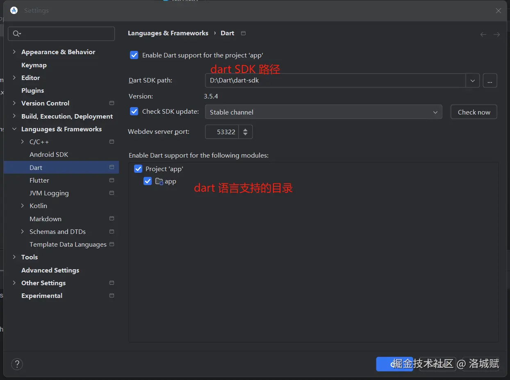Image resolution: width=510 pixels, height=380 pixels.
Task: Open the Stable channel dropdown
Action: pos(323,112)
